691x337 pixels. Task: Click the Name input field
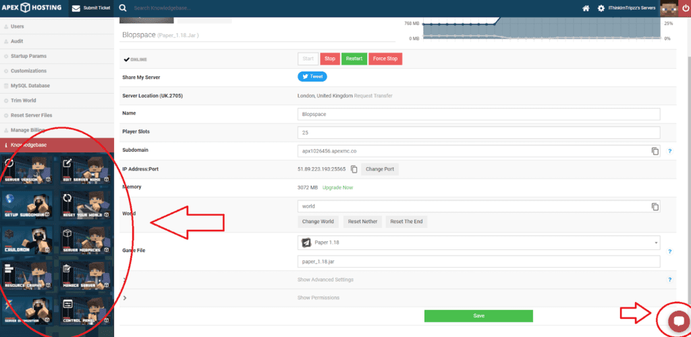tap(479, 114)
